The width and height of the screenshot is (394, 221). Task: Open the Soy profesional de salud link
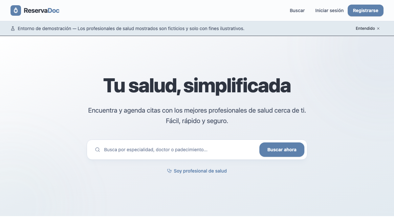[200, 171]
